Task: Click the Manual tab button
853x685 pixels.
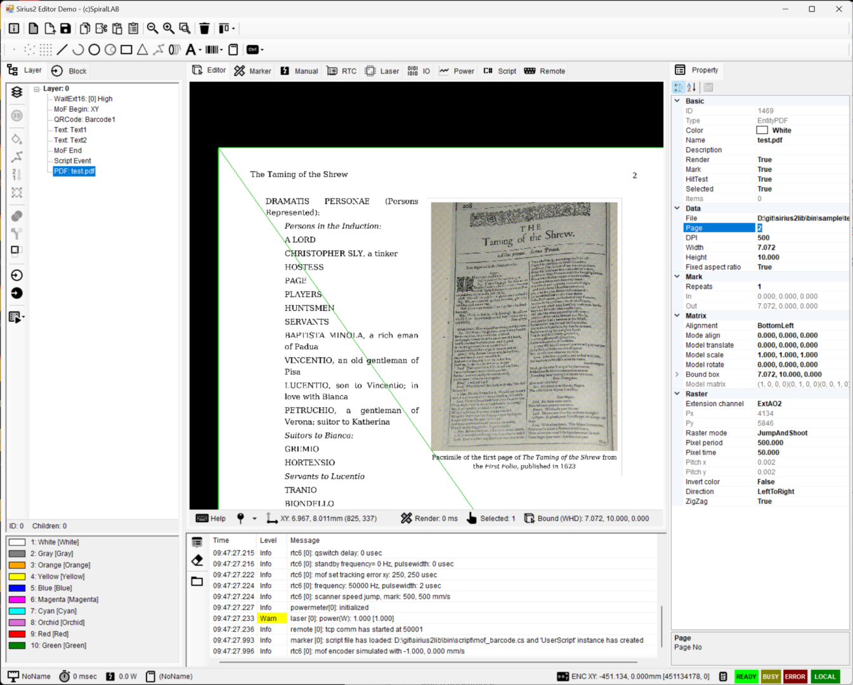Action: pyautogui.click(x=299, y=71)
